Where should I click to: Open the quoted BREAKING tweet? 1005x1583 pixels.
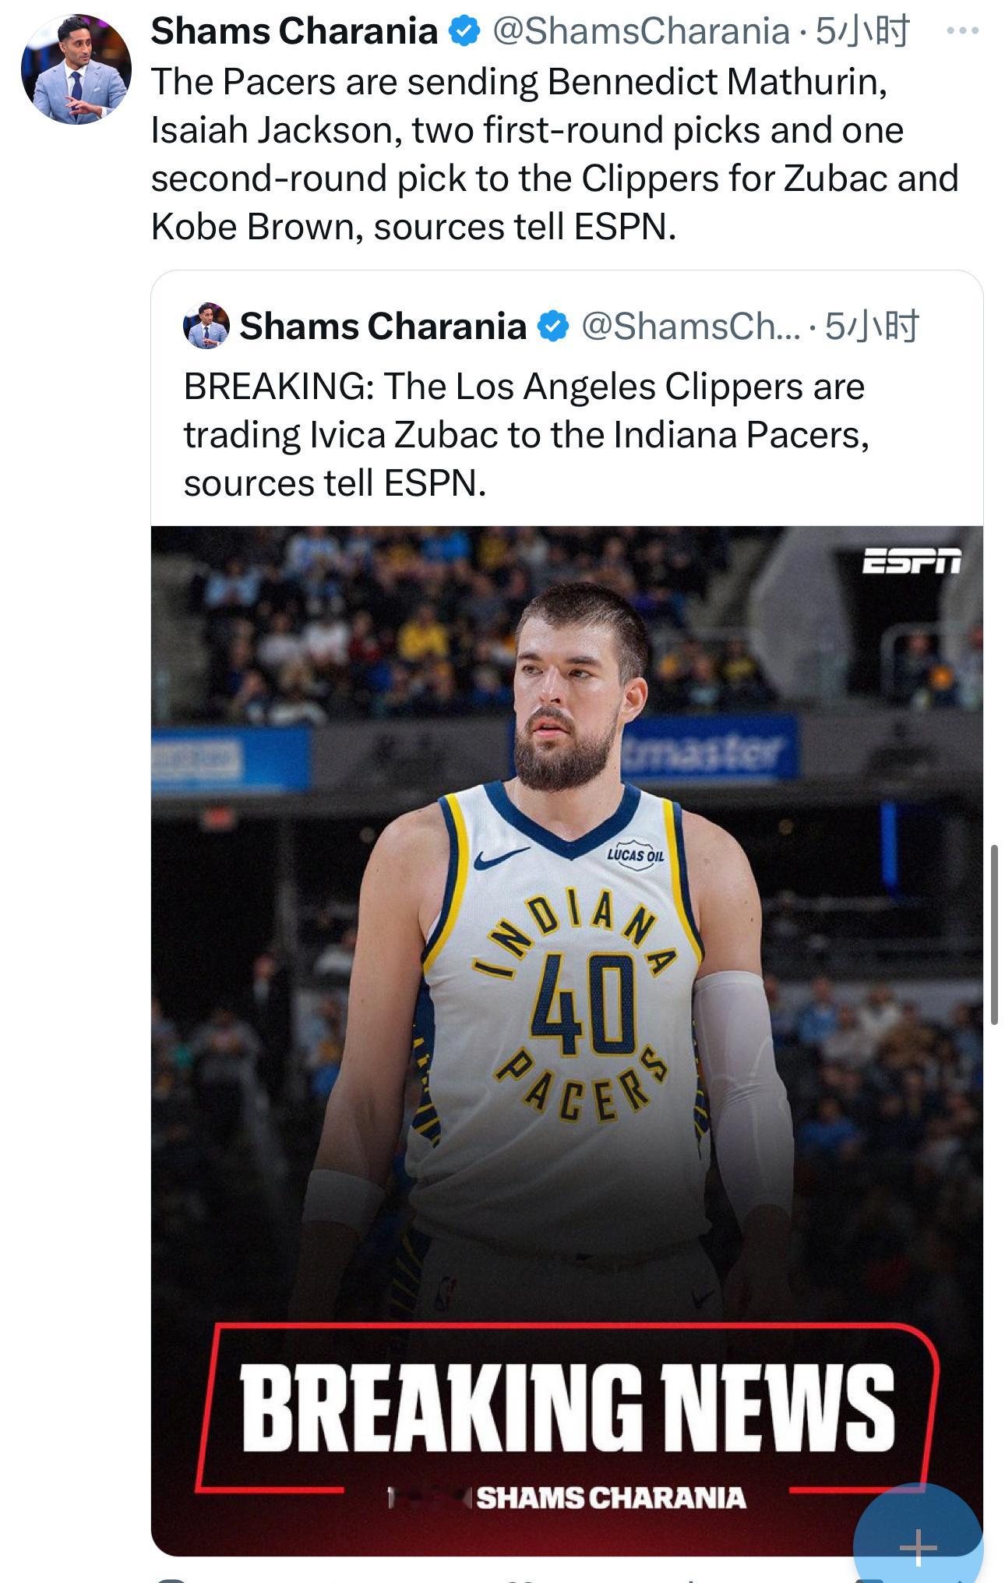coord(545,433)
